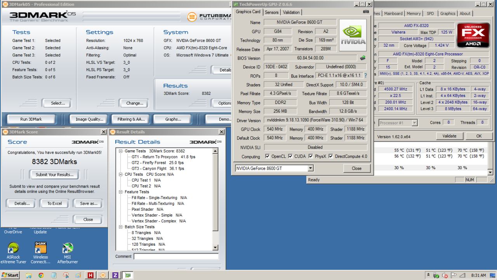Screen dimensions: 497x280
Task: Click Submit Your Results button
Action: [54, 175]
